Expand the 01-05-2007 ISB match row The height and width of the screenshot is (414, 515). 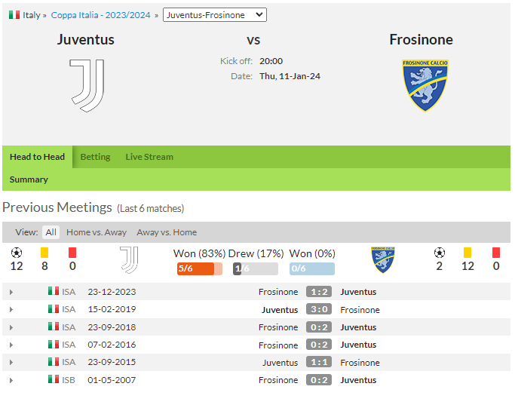click(x=11, y=381)
